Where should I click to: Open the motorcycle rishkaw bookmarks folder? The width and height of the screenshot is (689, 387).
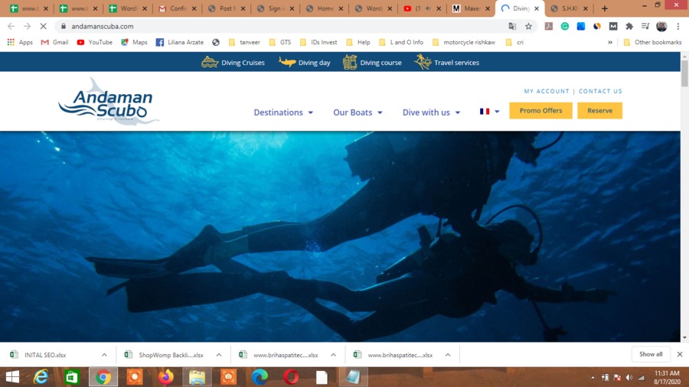pyautogui.click(x=464, y=42)
